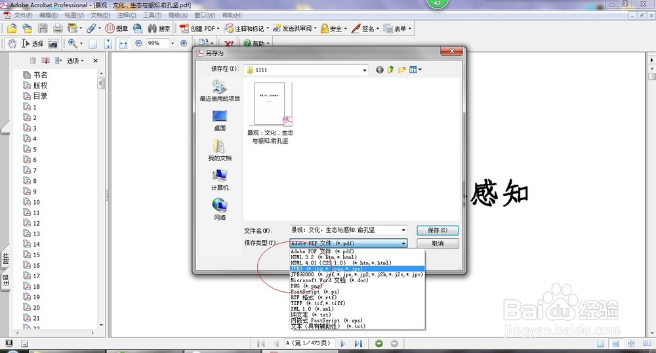Screen dimensions: 656x353
Task: Choose RTF 格式 (*.rtf) from the list
Action: 358,297
